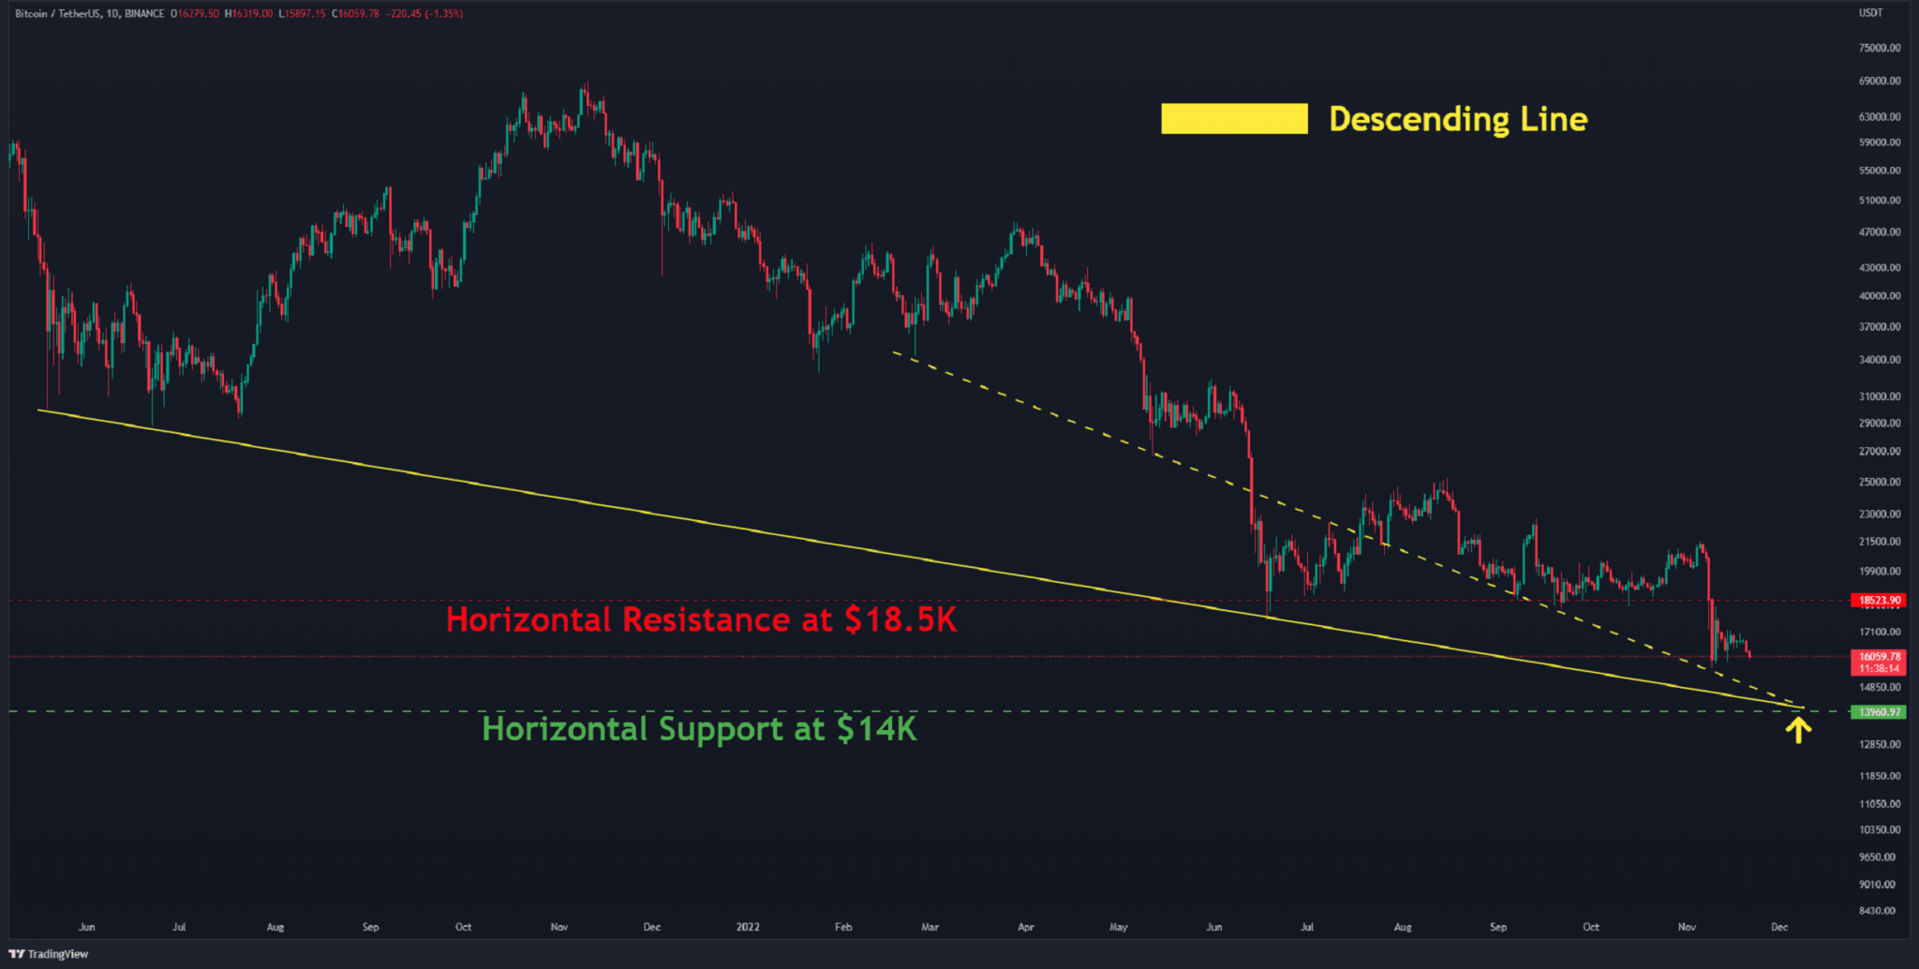
Task: Click the 1D interval in chart header
Action: click(x=112, y=13)
